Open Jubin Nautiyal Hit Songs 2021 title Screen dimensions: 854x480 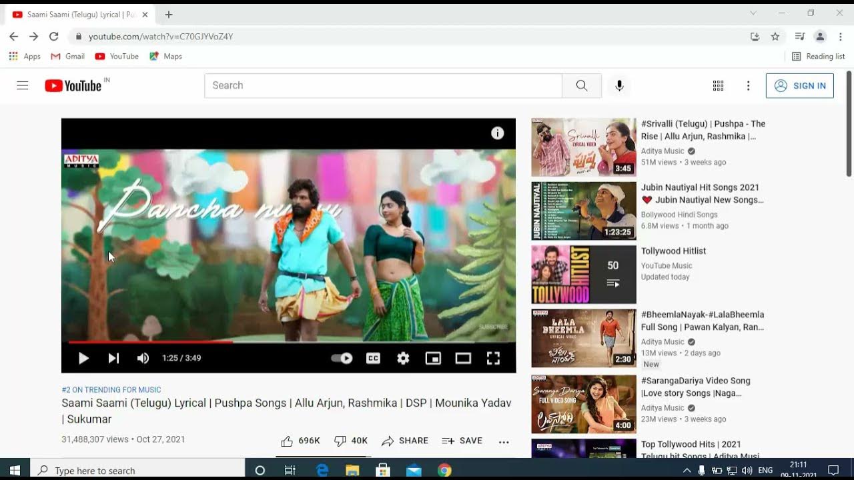point(703,193)
